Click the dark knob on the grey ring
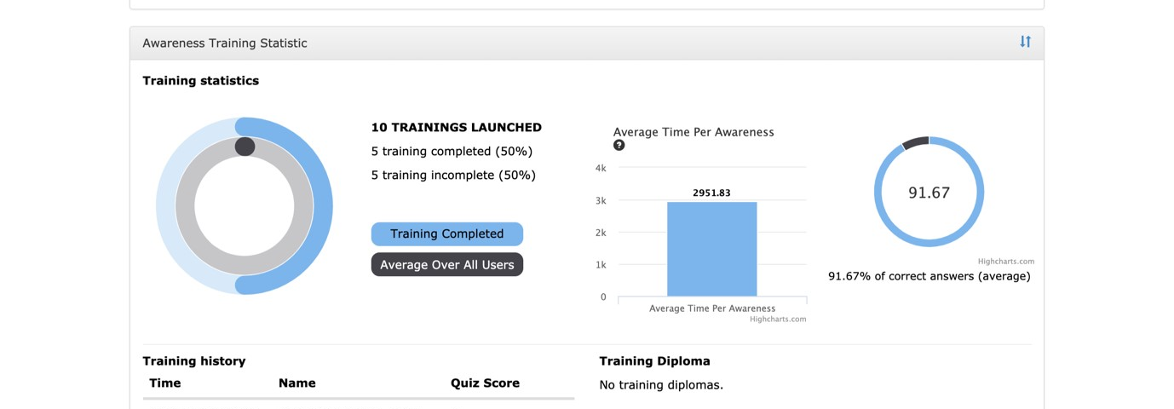1174x409 pixels. pos(245,147)
